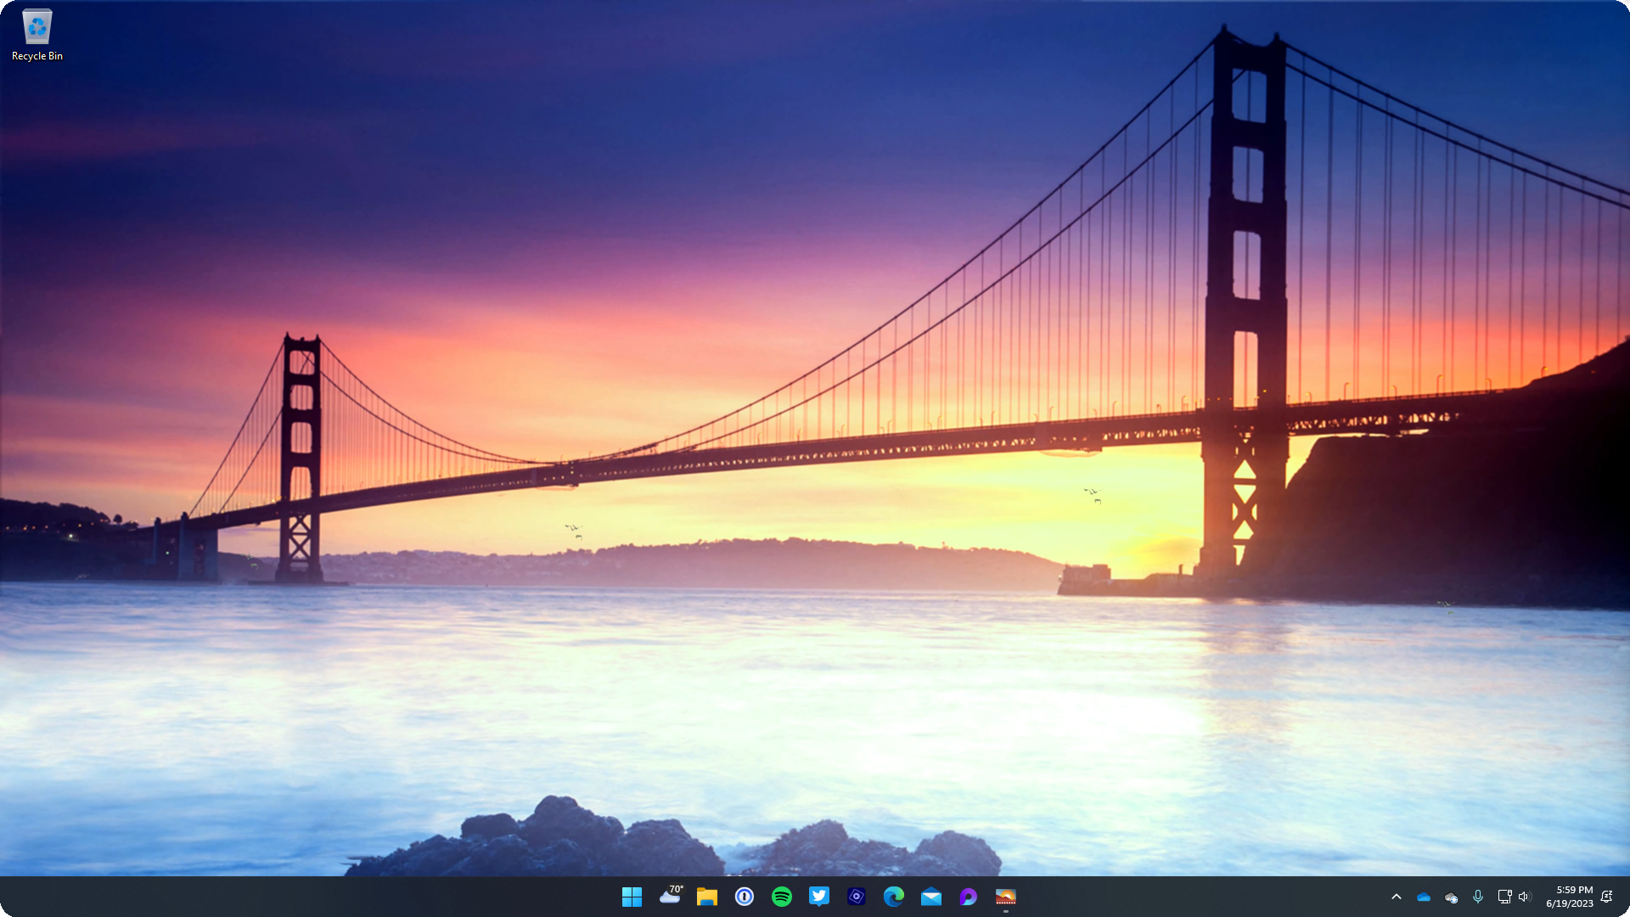The image size is (1630, 917).
Task: Open Windows Start menu
Action: coord(629,896)
